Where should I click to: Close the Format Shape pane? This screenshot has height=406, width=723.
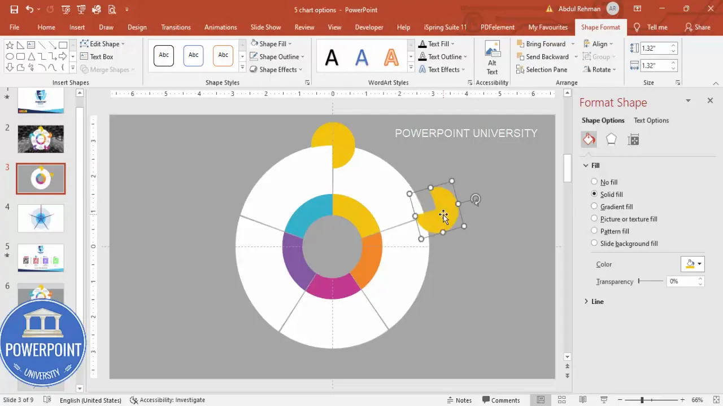(x=710, y=100)
